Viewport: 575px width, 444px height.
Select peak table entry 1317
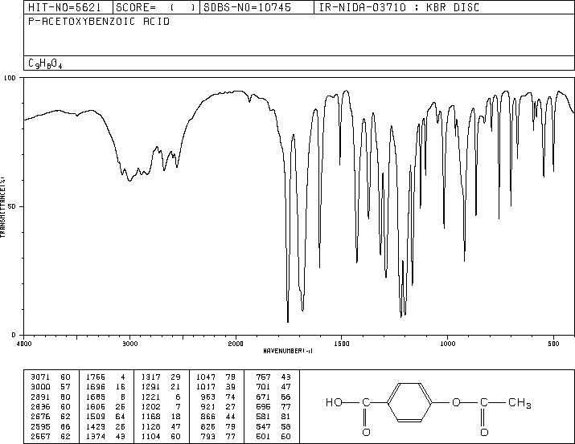click(150, 377)
